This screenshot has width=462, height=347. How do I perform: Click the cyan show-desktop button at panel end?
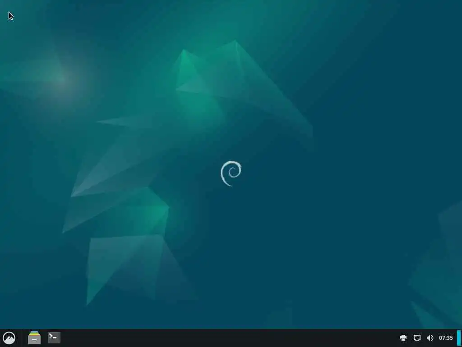(x=459, y=338)
